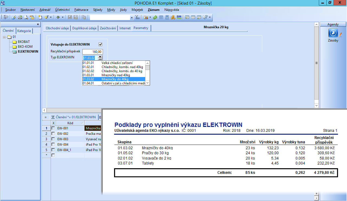Open the calculator toolbar icon
Screen dimensions: 347x201
167,17
